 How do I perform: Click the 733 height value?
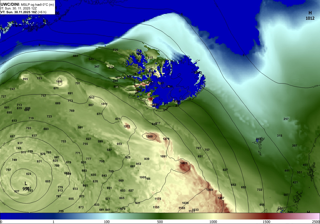[x=259, y=190]
